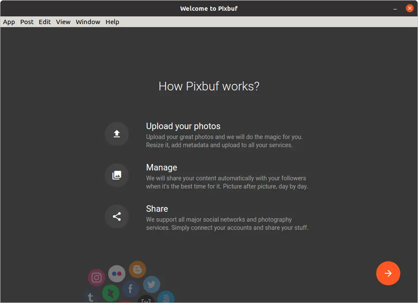Screen dimensions: 418x303
Task: Click the 'We will share your content' description
Action: 227,182
